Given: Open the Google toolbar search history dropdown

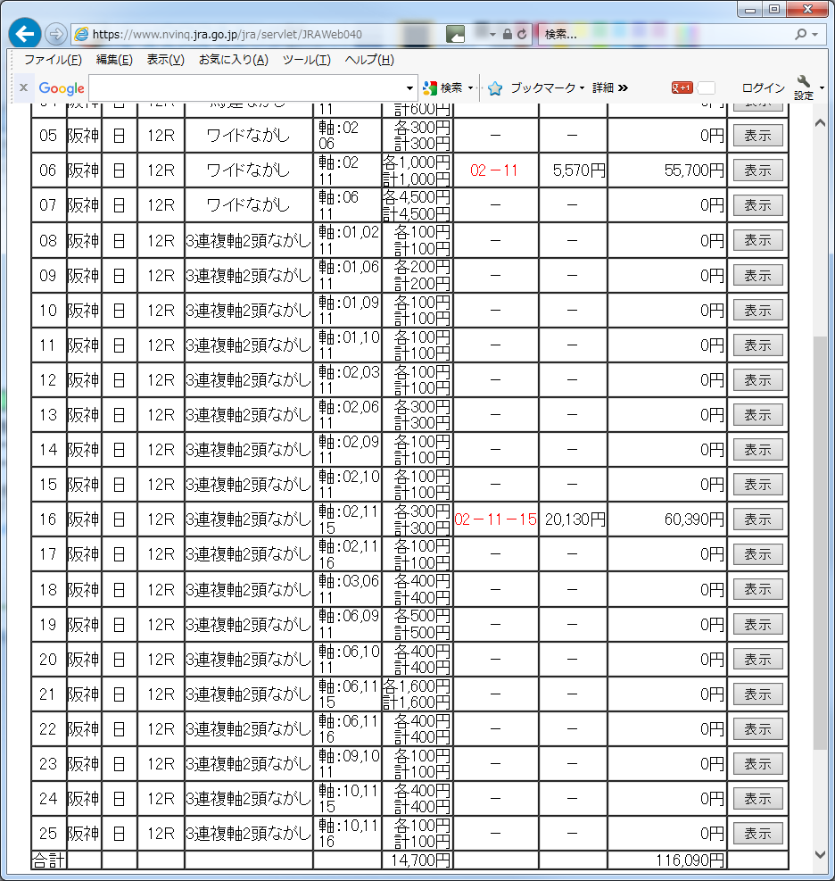Looking at the screenshot, I should pyautogui.click(x=410, y=88).
